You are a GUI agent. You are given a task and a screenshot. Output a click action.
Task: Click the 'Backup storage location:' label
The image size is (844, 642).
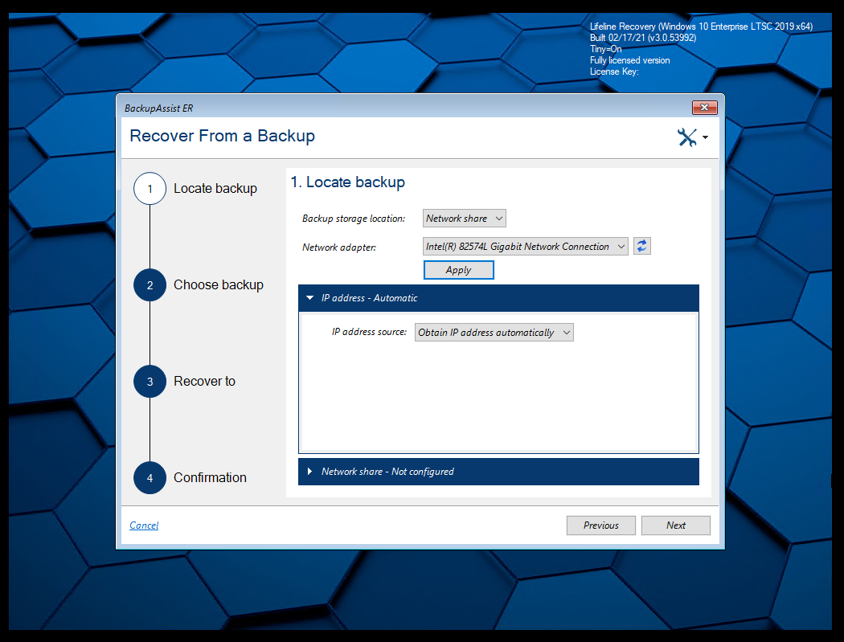354,219
